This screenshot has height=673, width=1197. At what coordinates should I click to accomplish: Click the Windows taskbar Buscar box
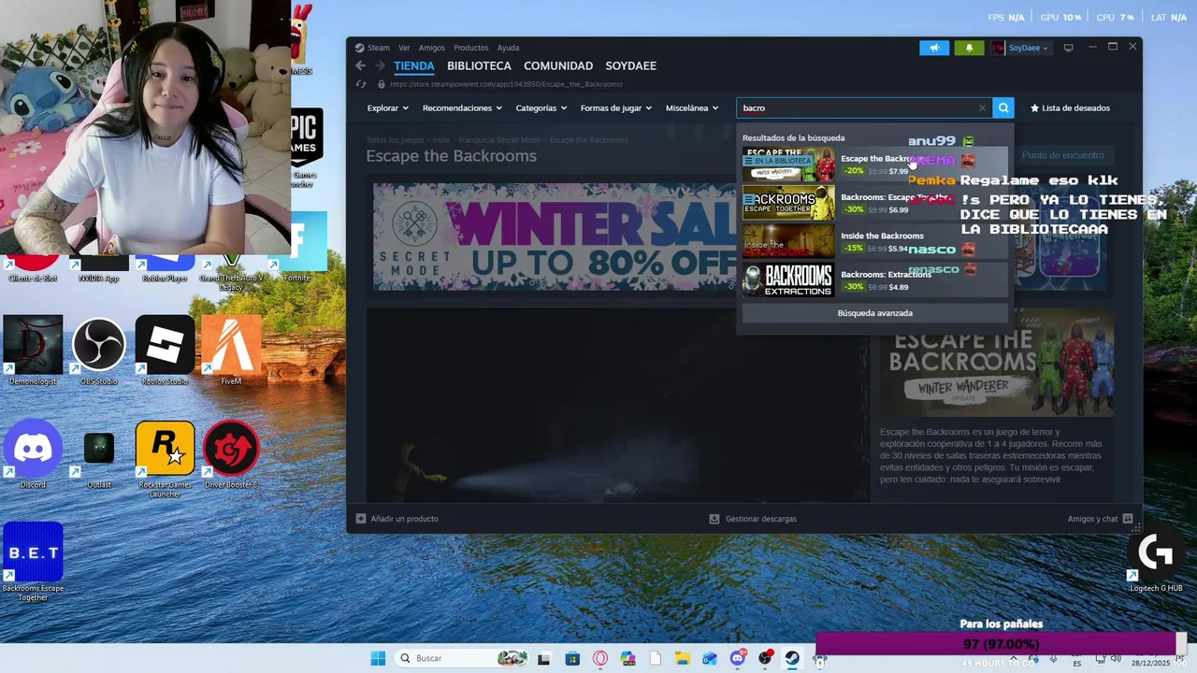[x=460, y=658]
